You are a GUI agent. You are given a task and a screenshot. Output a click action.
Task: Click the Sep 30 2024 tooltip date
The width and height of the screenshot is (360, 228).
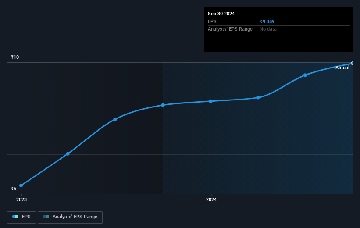(221, 14)
